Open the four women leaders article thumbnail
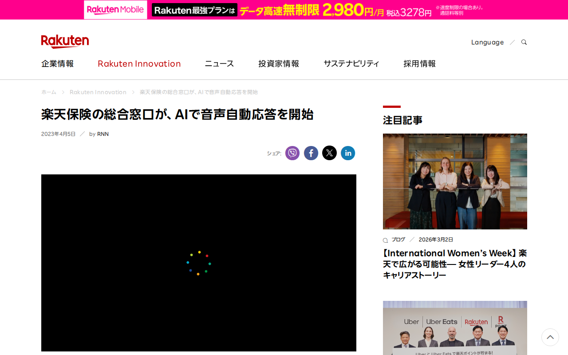The width and height of the screenshot is (568, 355). [455, 181]
